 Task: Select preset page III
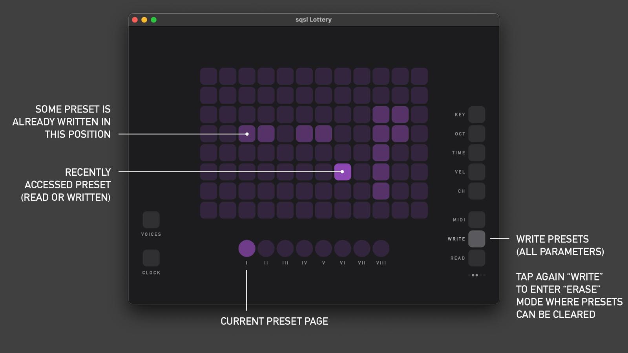[285, 248]
